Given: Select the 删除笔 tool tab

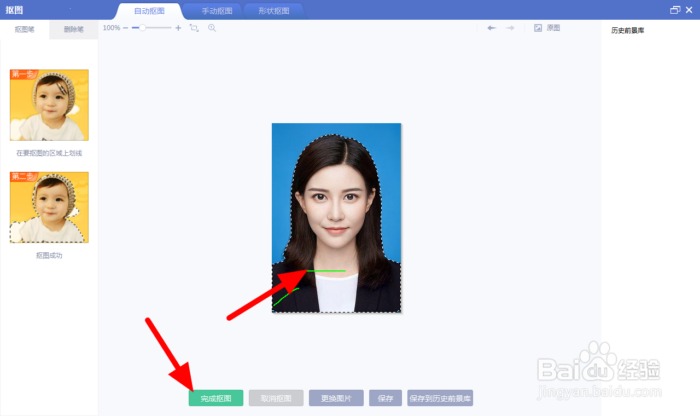Looking at the screenshot, I should pyautogui.click(x=74, y=30).
